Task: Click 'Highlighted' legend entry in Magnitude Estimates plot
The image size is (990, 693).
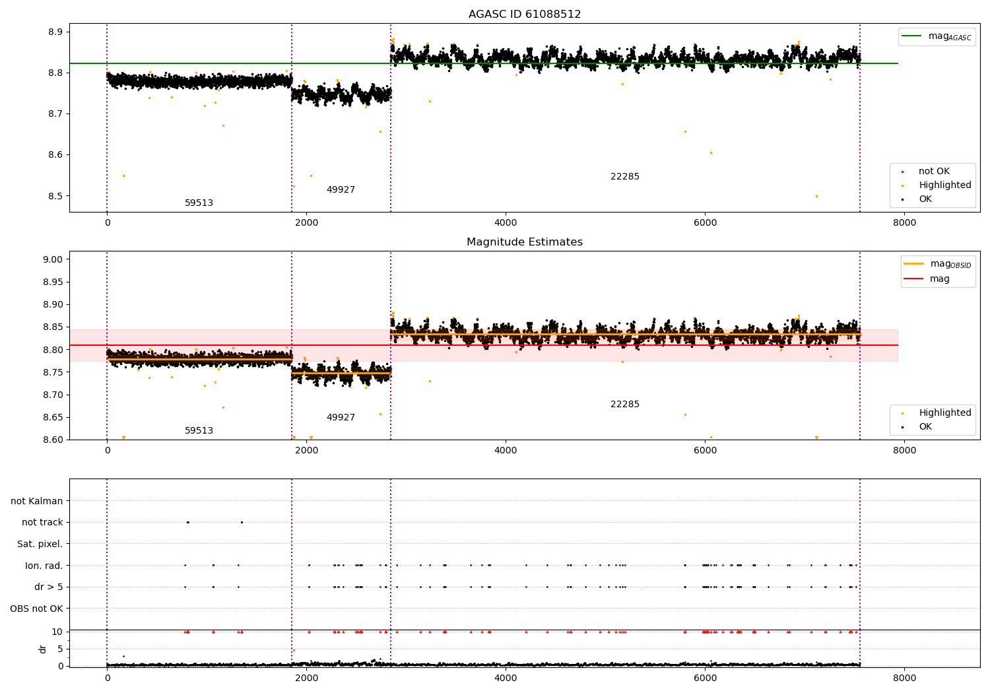Action: pyautogui.click(x=944, y=413)
